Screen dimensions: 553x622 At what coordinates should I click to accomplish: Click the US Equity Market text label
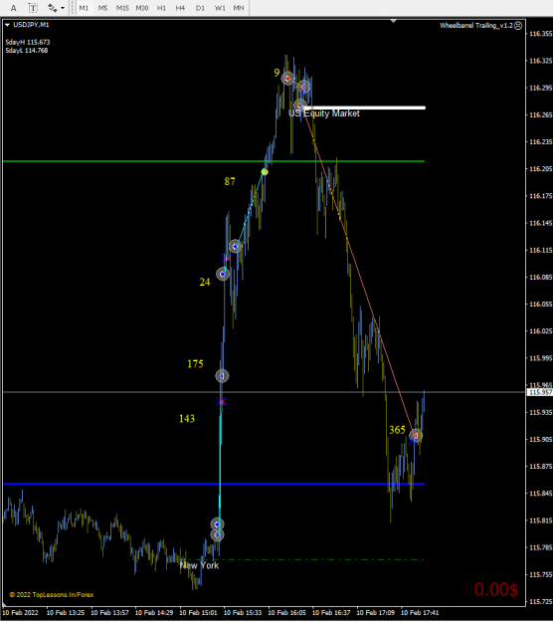[324, 113]
